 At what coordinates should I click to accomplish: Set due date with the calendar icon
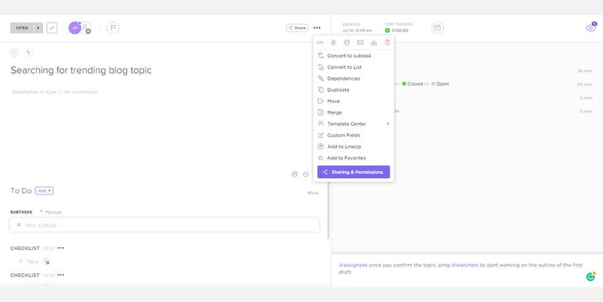437,28
